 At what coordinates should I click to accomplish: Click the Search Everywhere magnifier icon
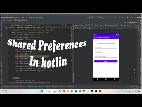[x=135, y=18]
